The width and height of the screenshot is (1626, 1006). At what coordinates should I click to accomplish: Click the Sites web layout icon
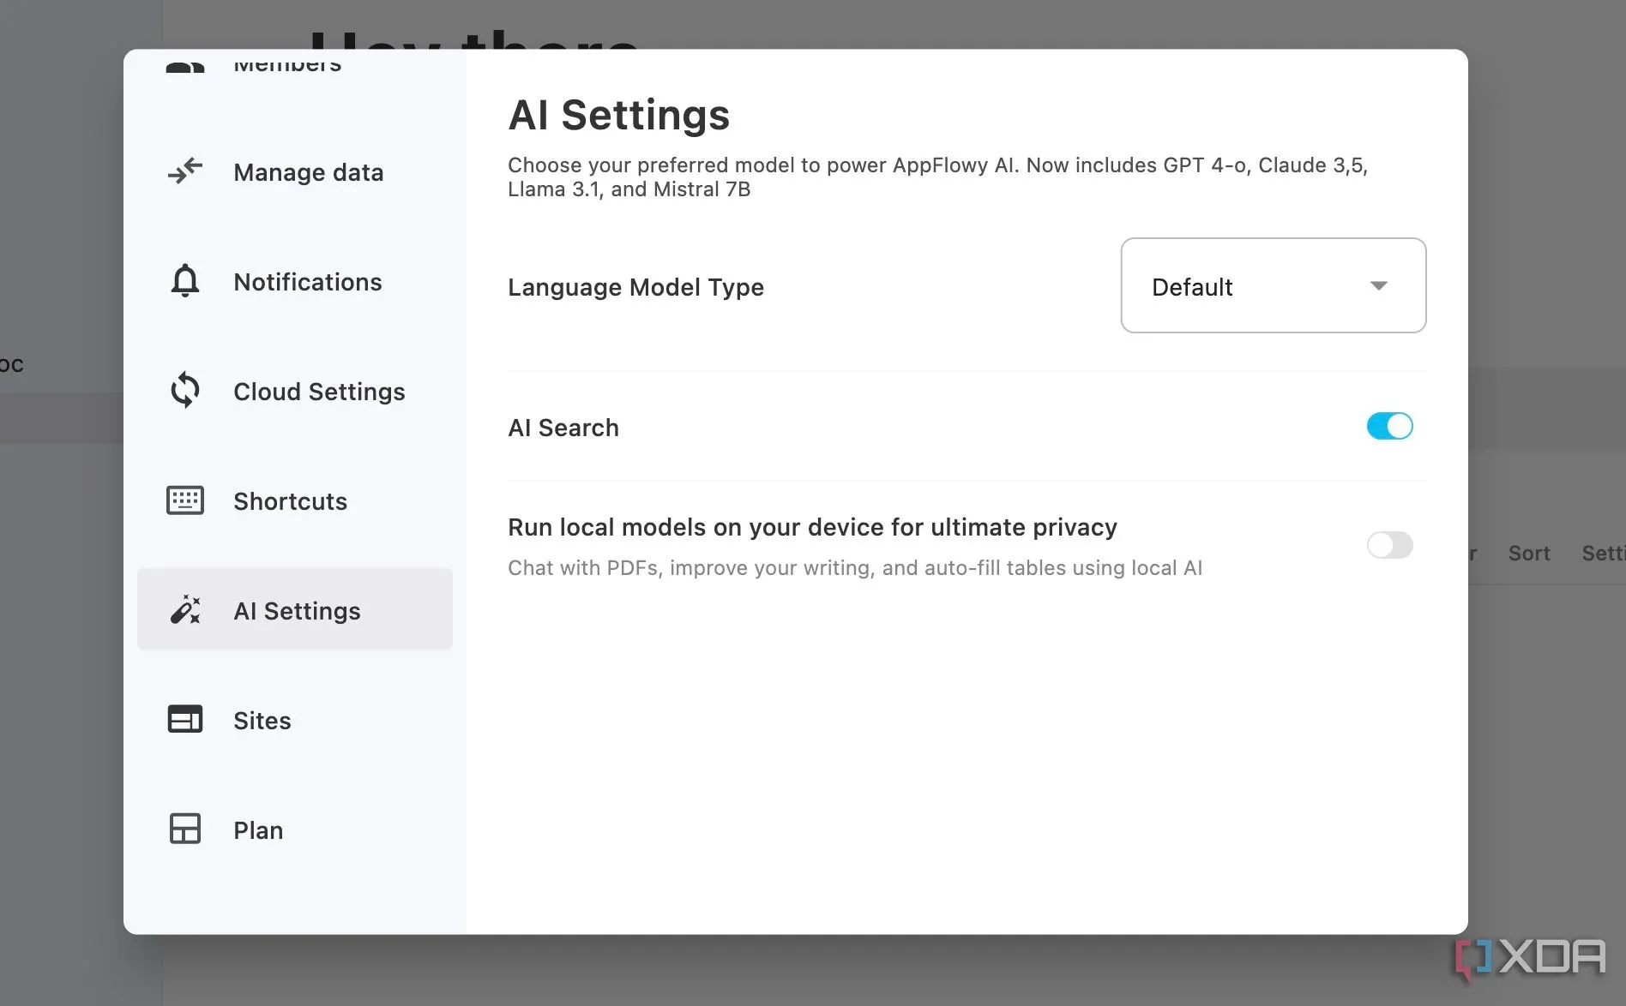(185, 720)
